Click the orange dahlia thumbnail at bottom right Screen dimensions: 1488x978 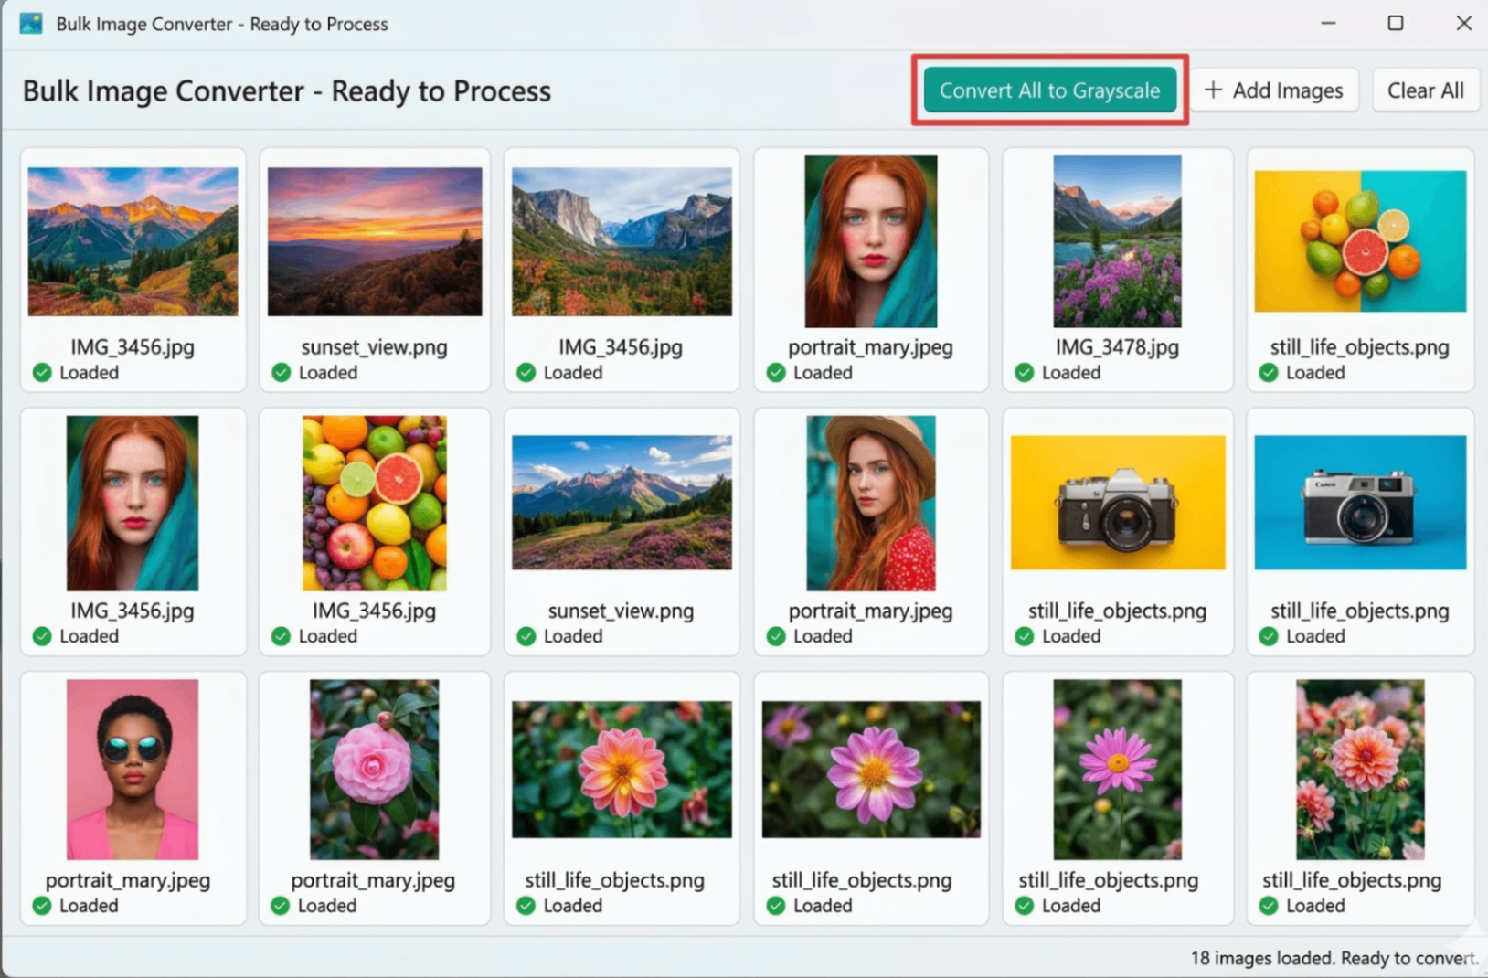1359,768
